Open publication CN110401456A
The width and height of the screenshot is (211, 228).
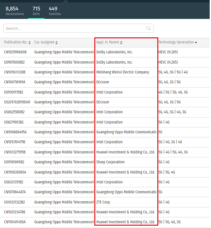point(15,222)
